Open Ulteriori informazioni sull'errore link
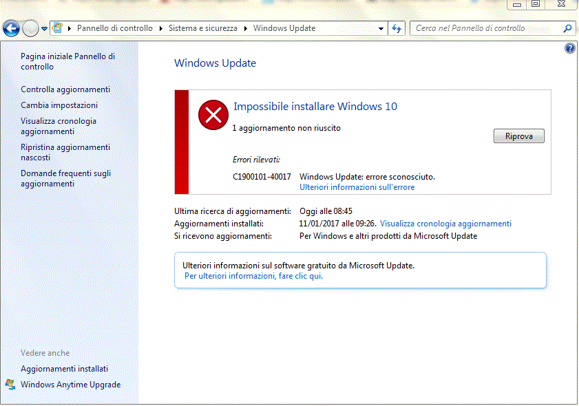579x406 pixels. point(357,187)
